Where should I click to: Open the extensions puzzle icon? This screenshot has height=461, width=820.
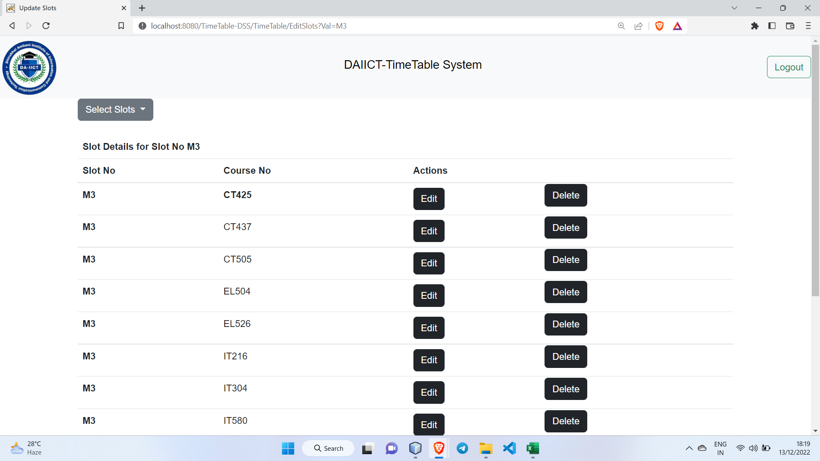click(x=755, y=26)
